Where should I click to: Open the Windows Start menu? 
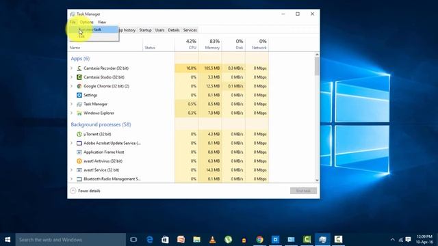pyautogui.click(x=8, y=240)
